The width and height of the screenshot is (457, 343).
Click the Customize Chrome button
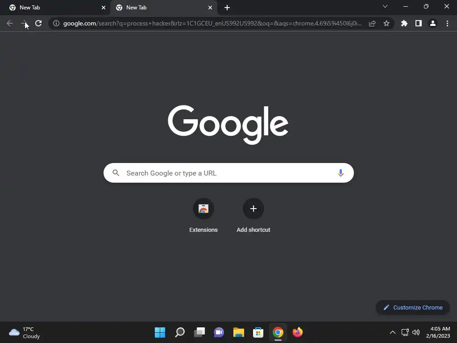click(413, 307)
